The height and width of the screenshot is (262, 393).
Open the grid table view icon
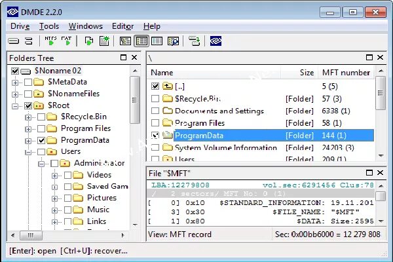pyautogui.click(x=157, y=41)
